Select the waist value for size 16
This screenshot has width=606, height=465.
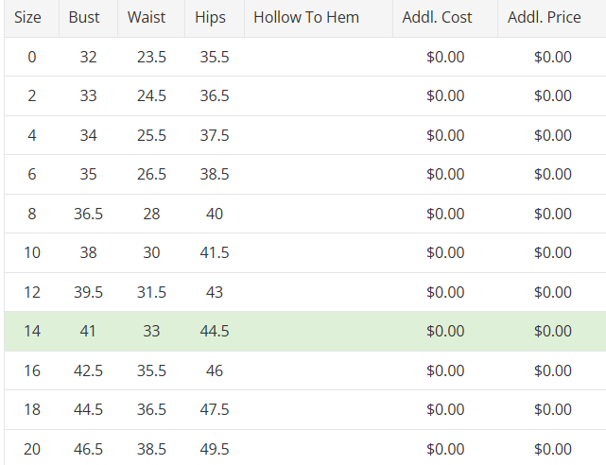(x=151, y=370)
